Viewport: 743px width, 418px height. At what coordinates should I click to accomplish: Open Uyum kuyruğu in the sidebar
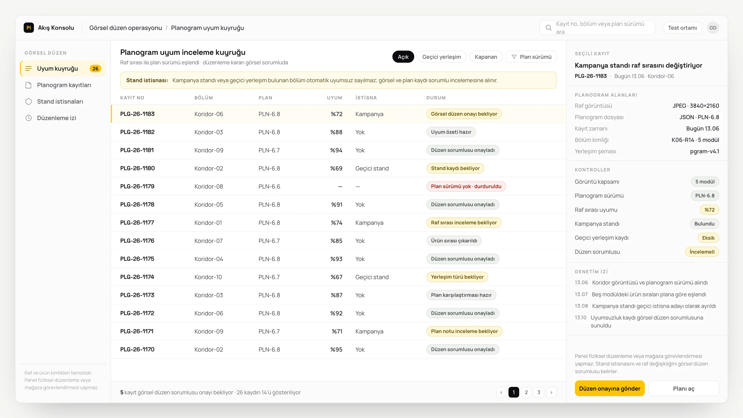pyautogui.click(x=63, y=68)
